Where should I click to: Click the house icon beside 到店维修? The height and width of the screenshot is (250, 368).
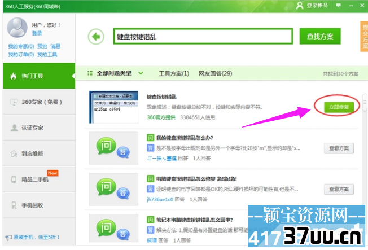[x=14, y=153]
